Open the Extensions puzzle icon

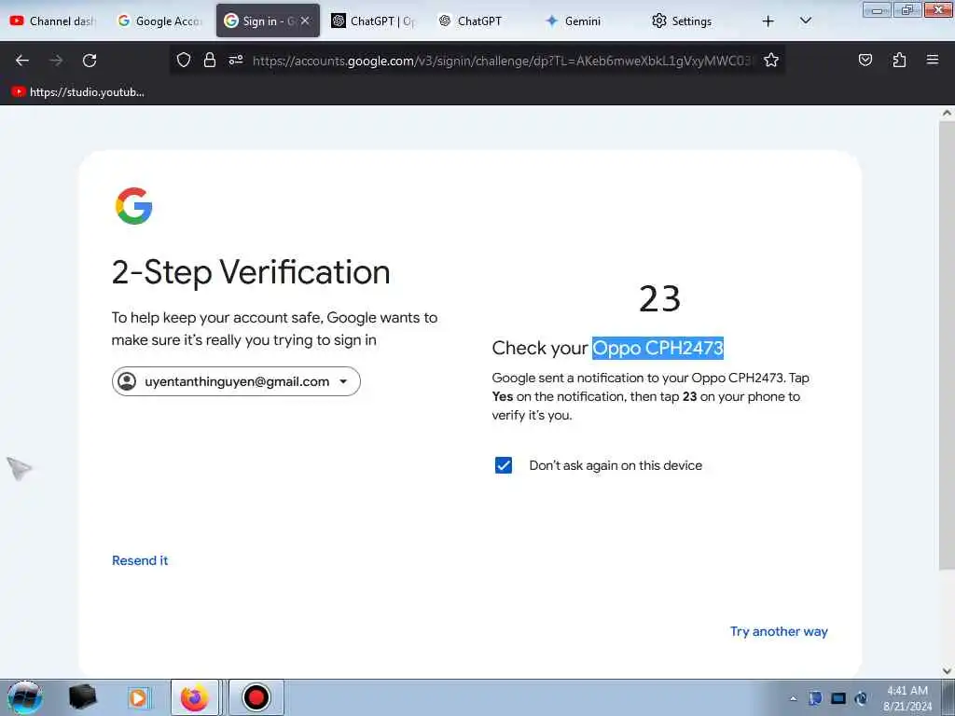click(x=899, y=60)
